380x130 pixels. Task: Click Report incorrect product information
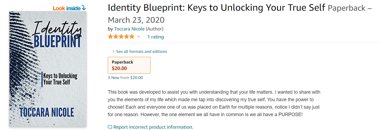pyautogui.click(x=153, y=127)
